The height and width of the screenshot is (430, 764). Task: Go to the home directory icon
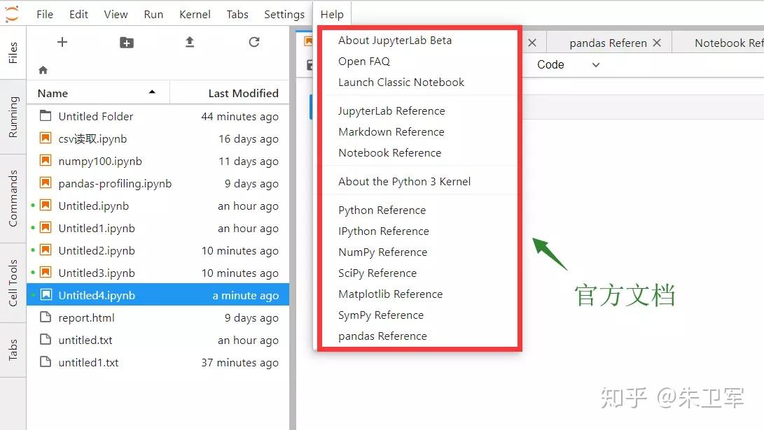43,70
